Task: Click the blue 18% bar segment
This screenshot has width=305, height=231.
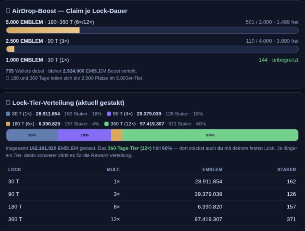Action: [x=32, y=135]
